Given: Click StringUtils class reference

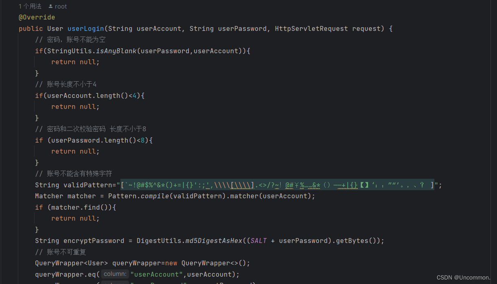Looking at the screenshot, I should click(x=70, y=51).
